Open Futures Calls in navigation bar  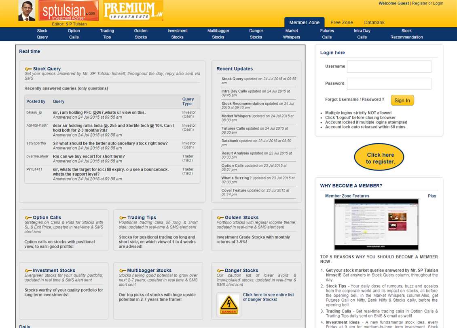tap(327, 34)
